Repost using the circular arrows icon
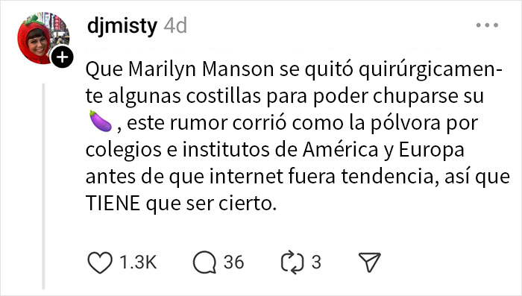522x296 pixels. [292, 262]
